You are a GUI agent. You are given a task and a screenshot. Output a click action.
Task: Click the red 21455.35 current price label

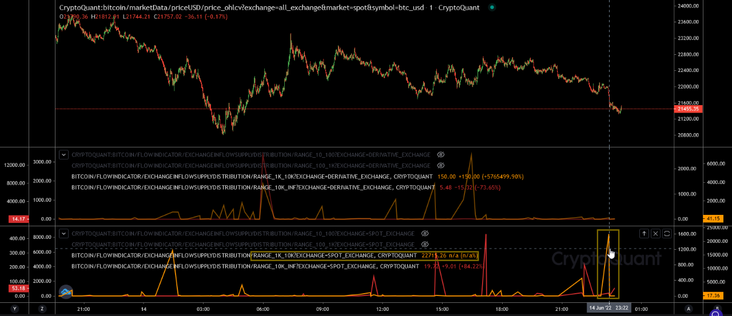689,109
